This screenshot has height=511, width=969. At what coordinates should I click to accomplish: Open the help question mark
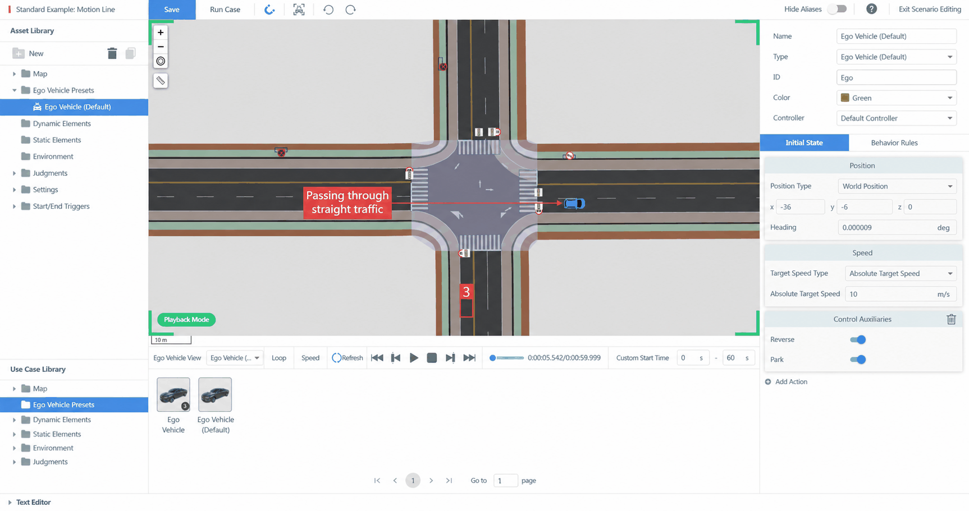(871, 9)
